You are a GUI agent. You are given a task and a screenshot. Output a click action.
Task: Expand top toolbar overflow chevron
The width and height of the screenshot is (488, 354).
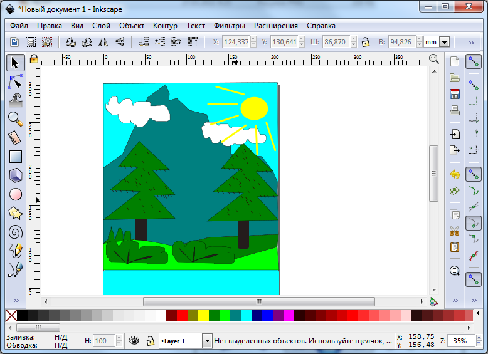tap(472, 43)
